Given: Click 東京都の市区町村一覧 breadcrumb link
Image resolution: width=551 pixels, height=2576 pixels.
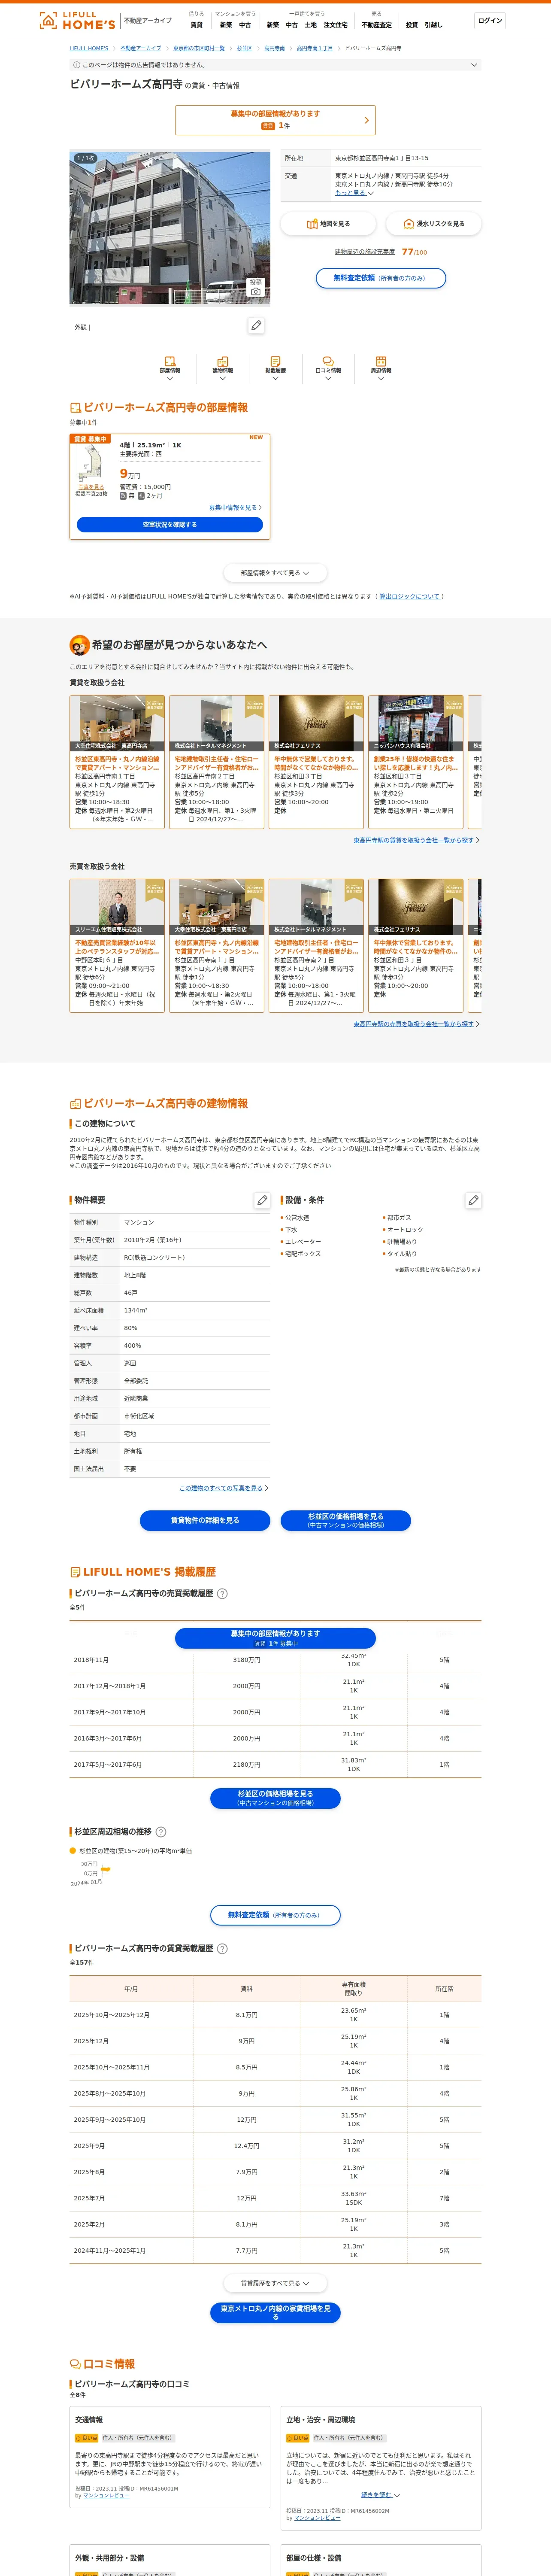Looking at the screenshot, I should [x=199, y=48].
